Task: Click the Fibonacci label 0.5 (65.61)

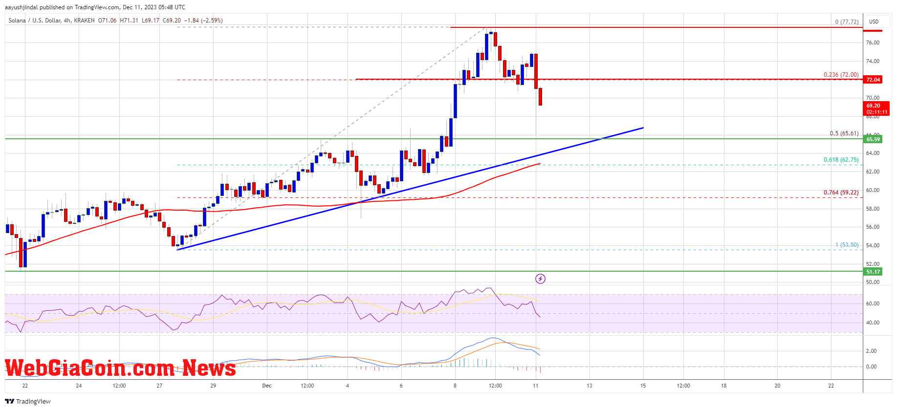Action: 844,133
